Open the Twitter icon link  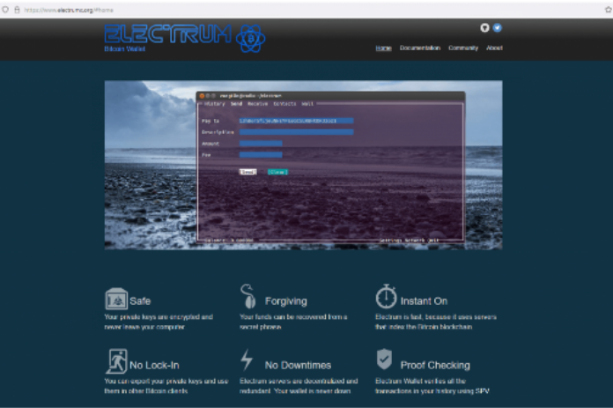[498, 28]
